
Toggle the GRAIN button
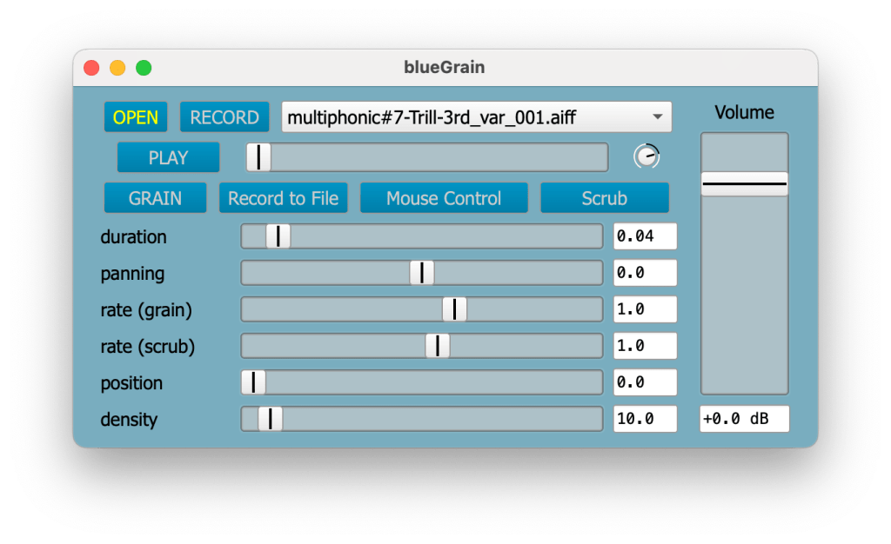(155, 198)
